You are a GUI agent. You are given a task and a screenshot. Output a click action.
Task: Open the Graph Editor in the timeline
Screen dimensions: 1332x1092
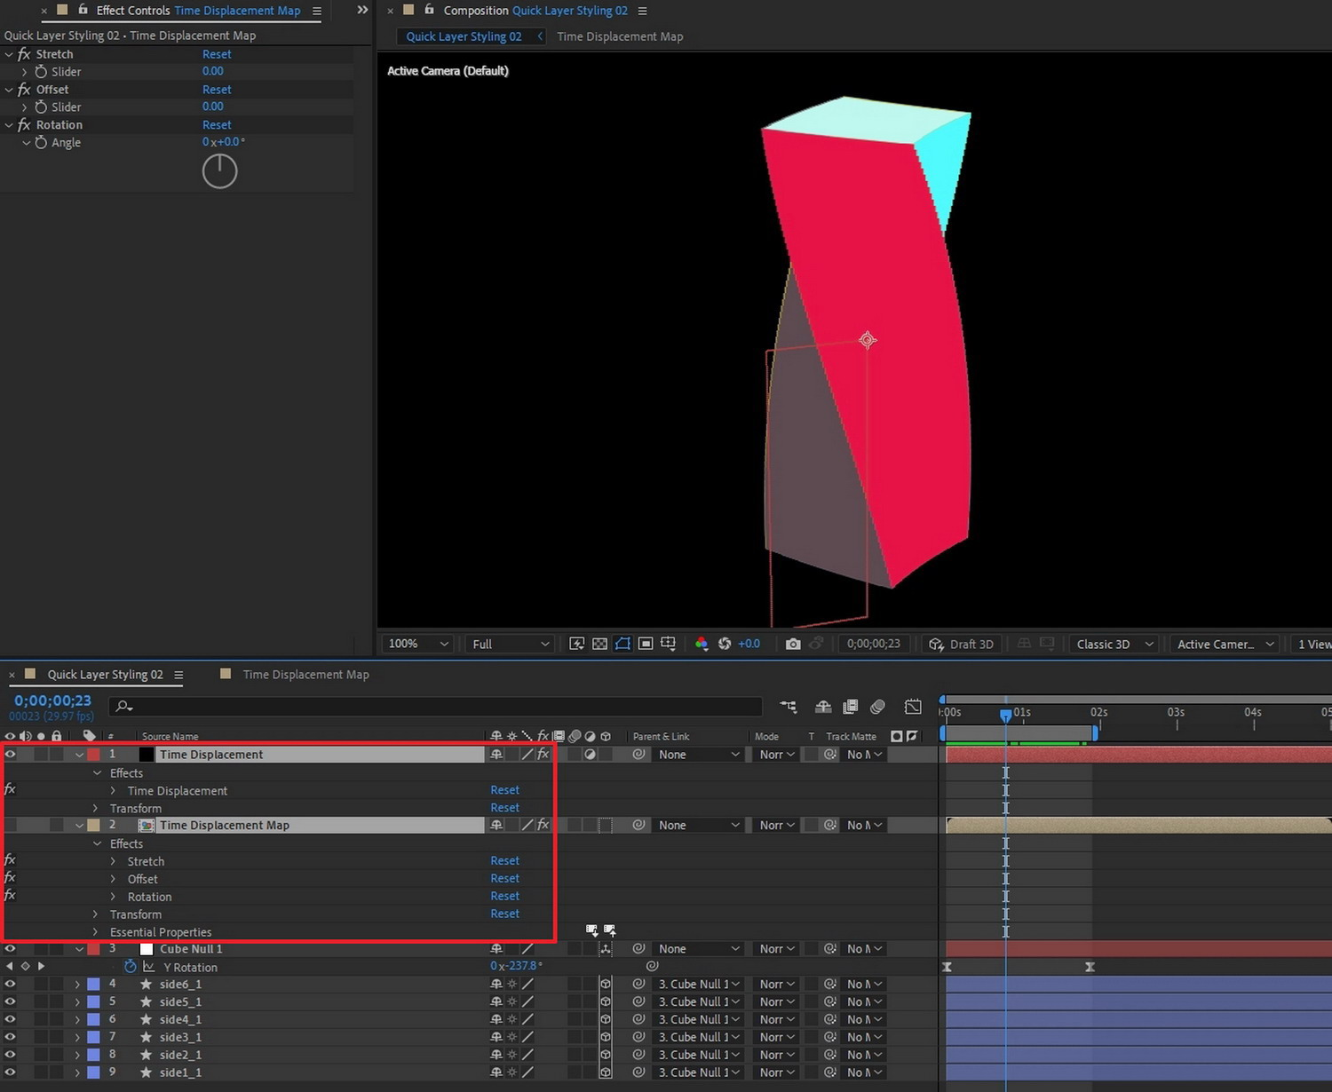913,707
